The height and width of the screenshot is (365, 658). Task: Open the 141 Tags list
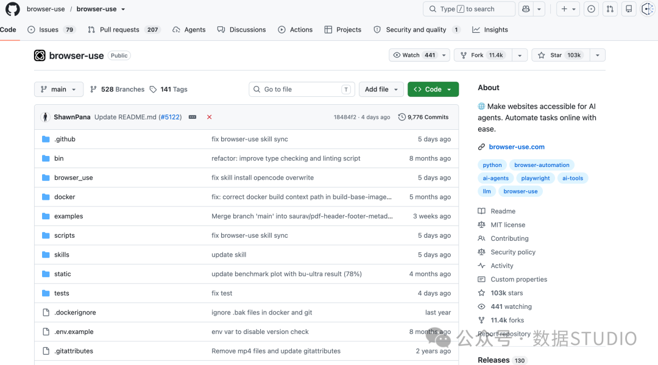[169, 90]
